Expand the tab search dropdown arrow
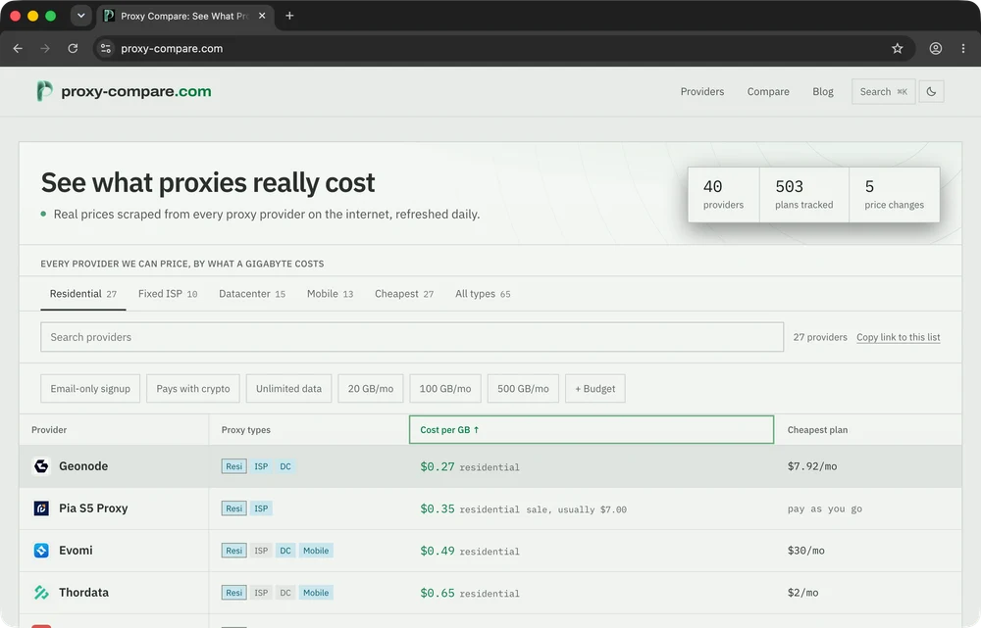 click(80, 16)
